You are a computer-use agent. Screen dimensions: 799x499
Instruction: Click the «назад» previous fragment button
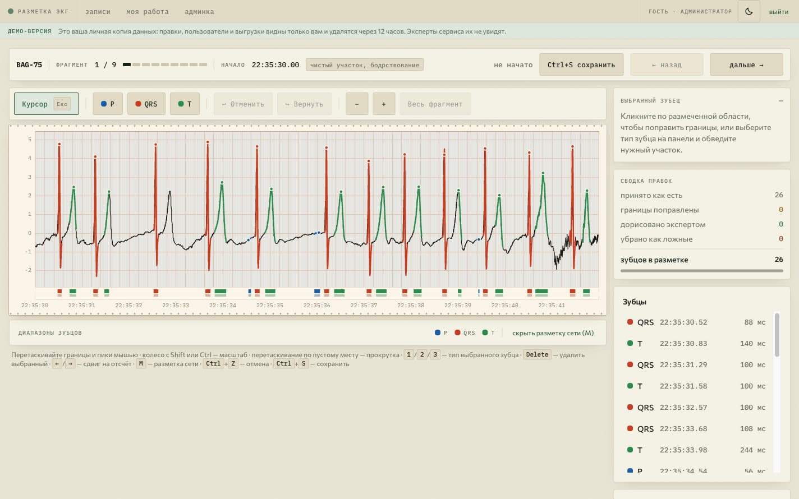click(667, 64)
